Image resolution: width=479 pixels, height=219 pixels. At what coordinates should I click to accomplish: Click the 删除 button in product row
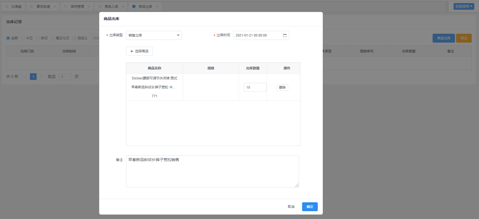click(283, 87)
